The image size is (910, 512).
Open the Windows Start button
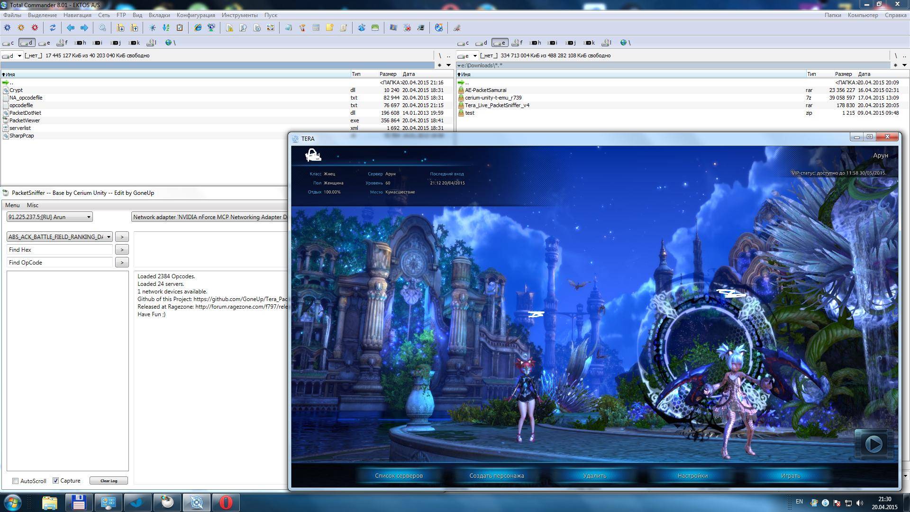click(13, 502)
